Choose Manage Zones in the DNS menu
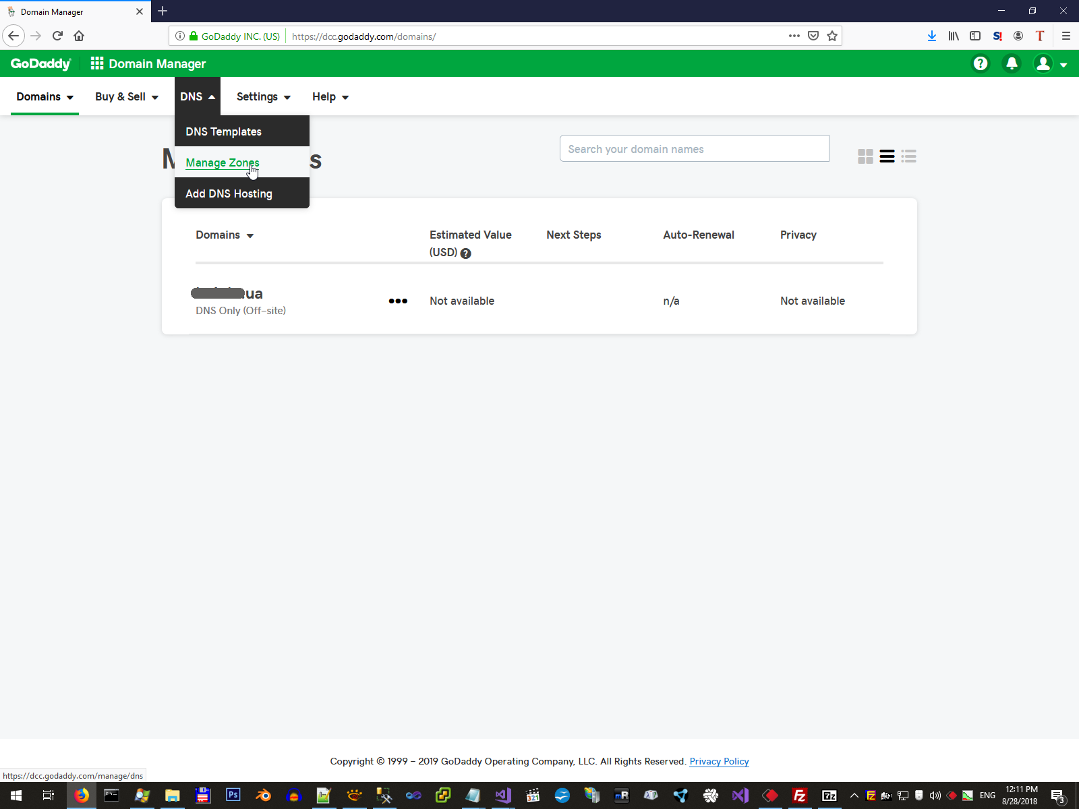 pos(242,162)
